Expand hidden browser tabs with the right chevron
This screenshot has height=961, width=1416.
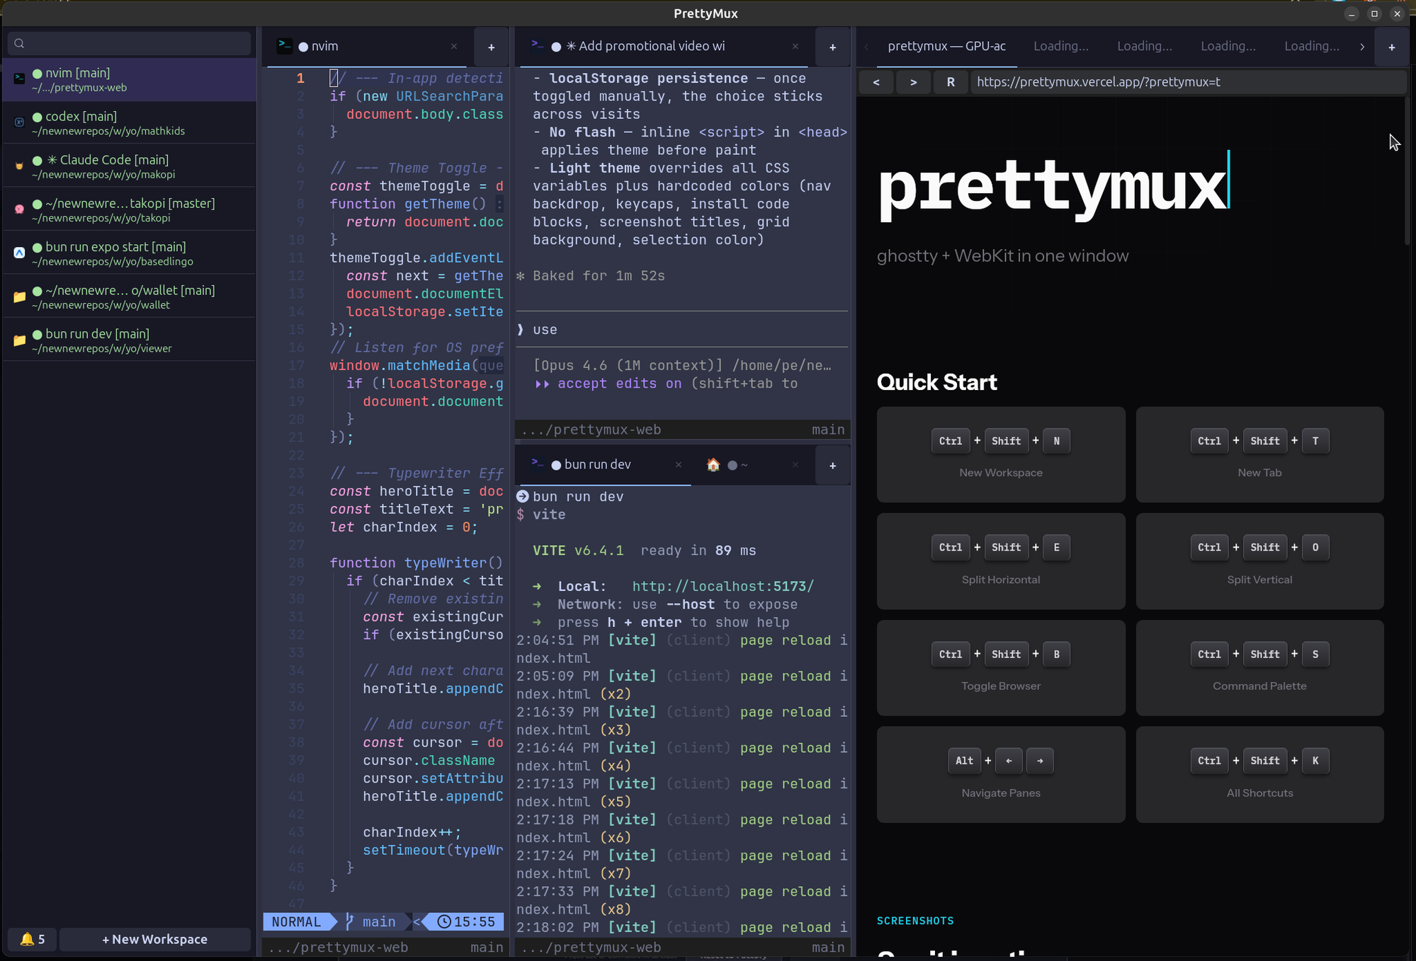(1362, 46)
